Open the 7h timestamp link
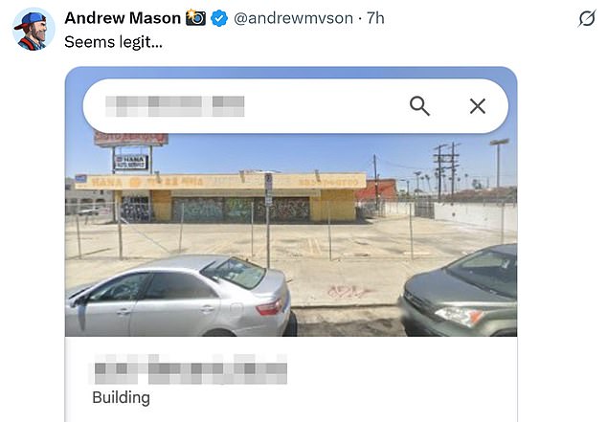Image resolution: width=607 pixels, height=422 pixels. (375, 18)
